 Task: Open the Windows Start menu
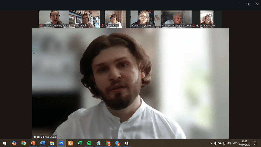[4, 143]
